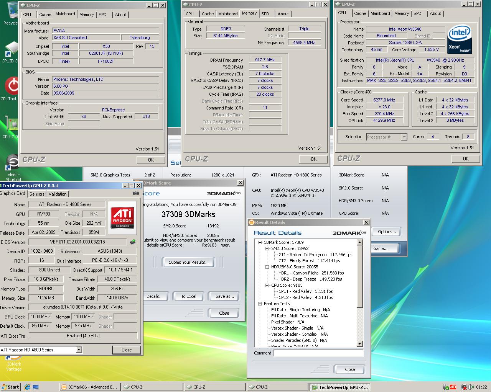Click the ATI tray icon
This screenshot has width=491, height=392.
pyautogui.click(x=453, y=387)
